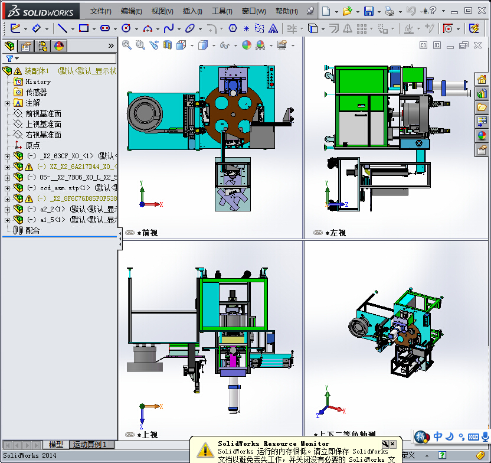Image resolution: width=491 pixels, height=463 pixels.
Task: Click the Display Style cube icon
Action: pyautogui.click(x=203, y=45)
